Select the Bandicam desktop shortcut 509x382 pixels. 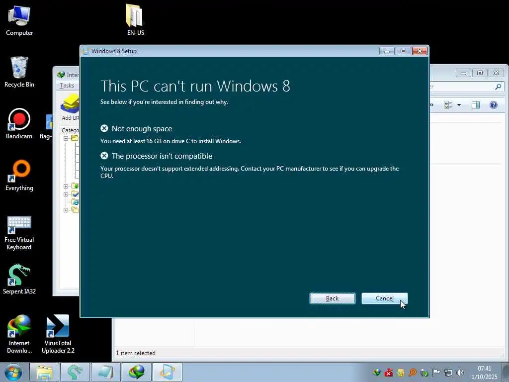pos(19,123)
